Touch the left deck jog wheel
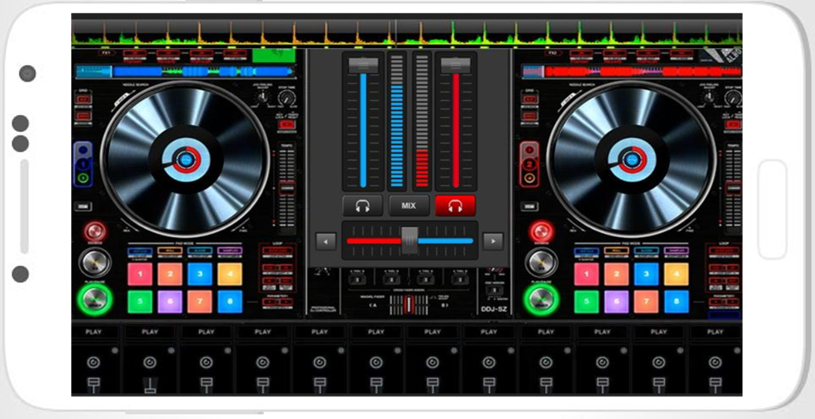 (x=185, y=159)
